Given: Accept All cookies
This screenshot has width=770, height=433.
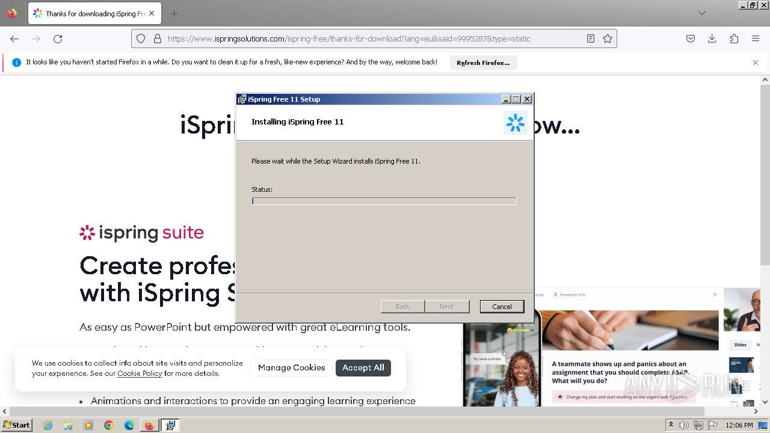Looking at the screenshot, I should pos(363,367).
